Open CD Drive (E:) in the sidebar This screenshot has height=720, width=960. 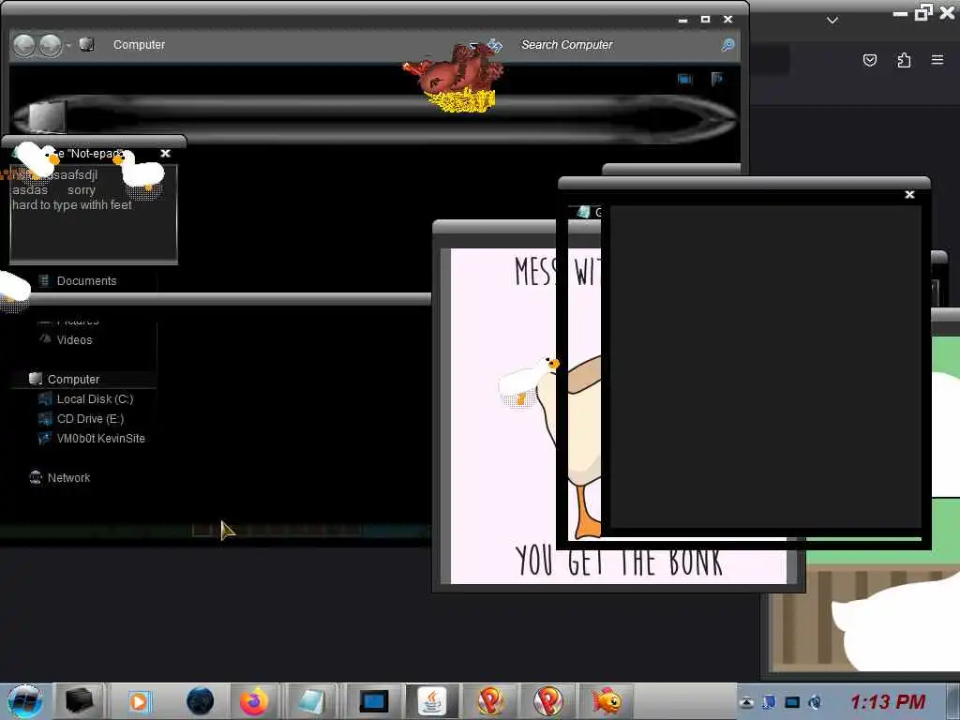(x=90, y=419)
